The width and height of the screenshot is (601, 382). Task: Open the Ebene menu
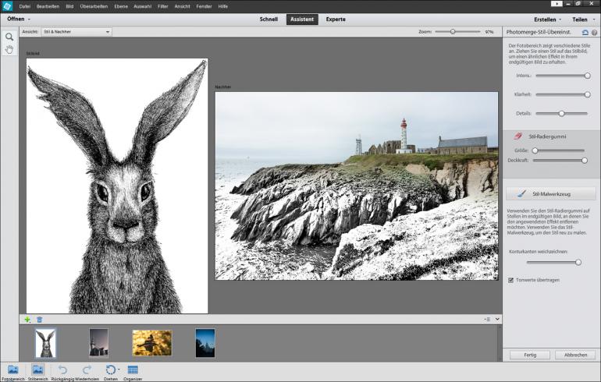(121, 6)
